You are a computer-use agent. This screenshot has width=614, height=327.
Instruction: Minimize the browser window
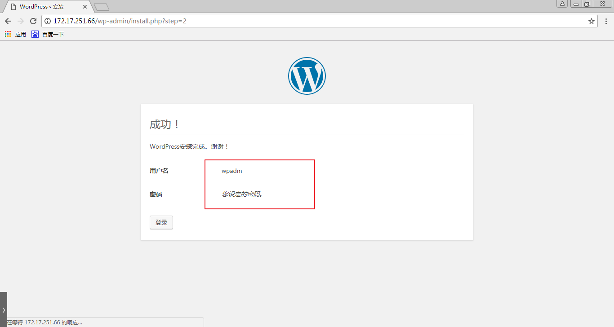[x=576, y=4]
